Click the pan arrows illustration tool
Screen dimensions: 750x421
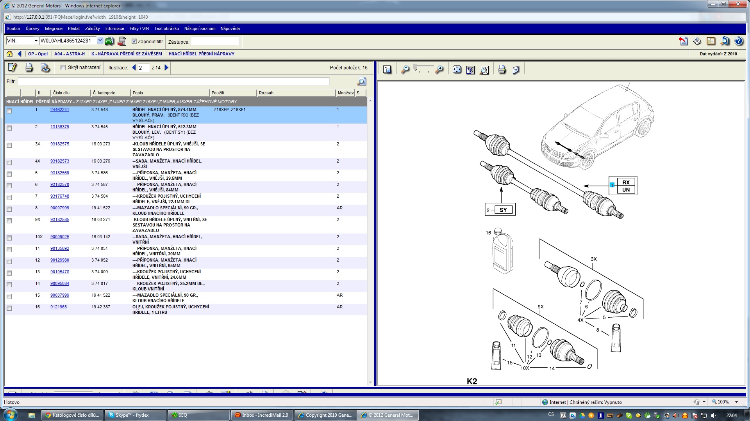click(457, 70)
